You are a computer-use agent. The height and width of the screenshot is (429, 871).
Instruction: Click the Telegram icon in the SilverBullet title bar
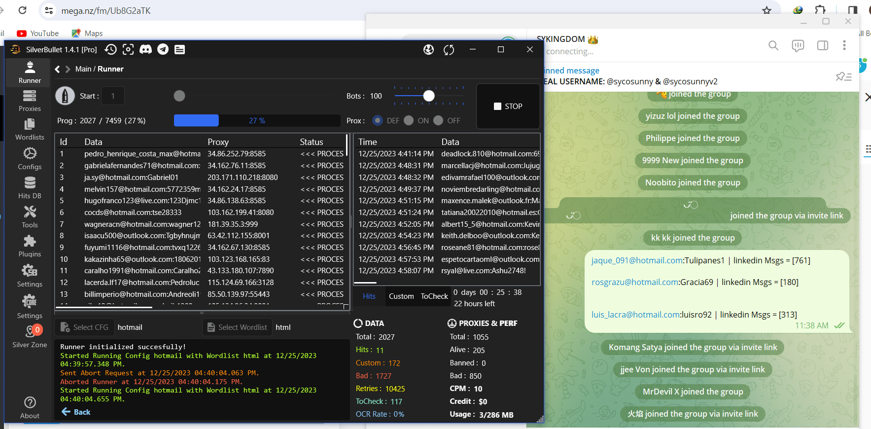pos(163,49)
